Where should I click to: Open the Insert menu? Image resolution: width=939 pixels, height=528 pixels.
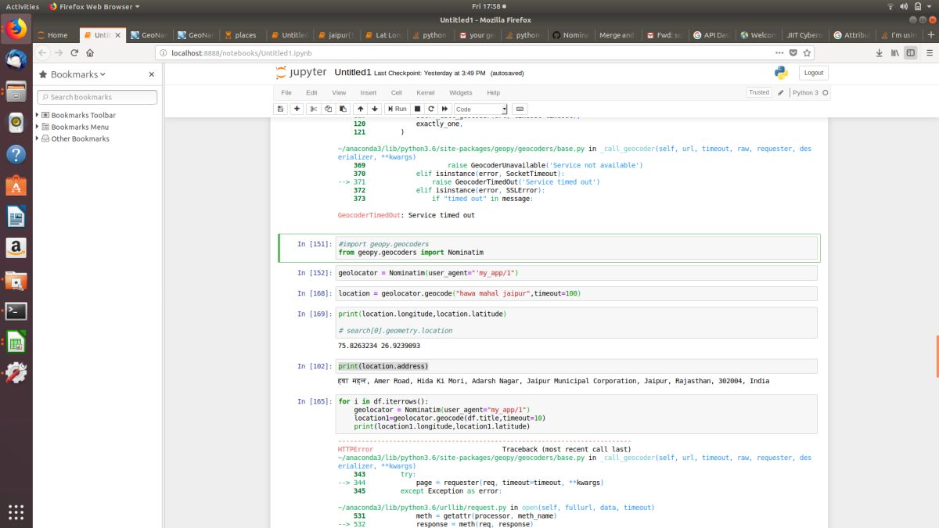(368, 92)
